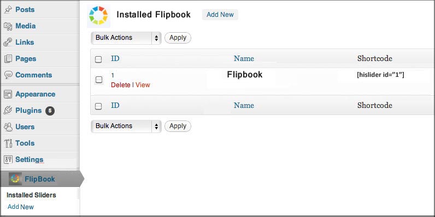435x217 pixels.
Task: Click Add New button next to title
Action: click(x=220, y=15)
